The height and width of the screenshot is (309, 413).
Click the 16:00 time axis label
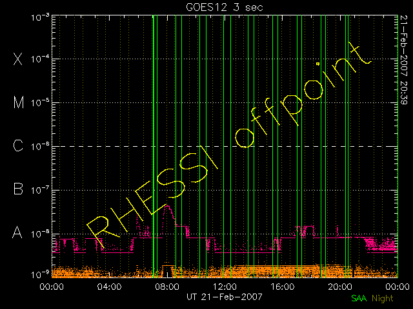(x=283, y=286)
